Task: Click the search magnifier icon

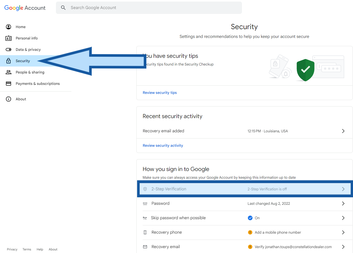Action: 63,8
